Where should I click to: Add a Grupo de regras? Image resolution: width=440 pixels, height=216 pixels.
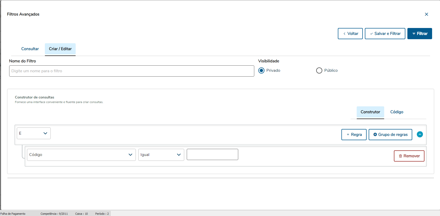(390, 135)
